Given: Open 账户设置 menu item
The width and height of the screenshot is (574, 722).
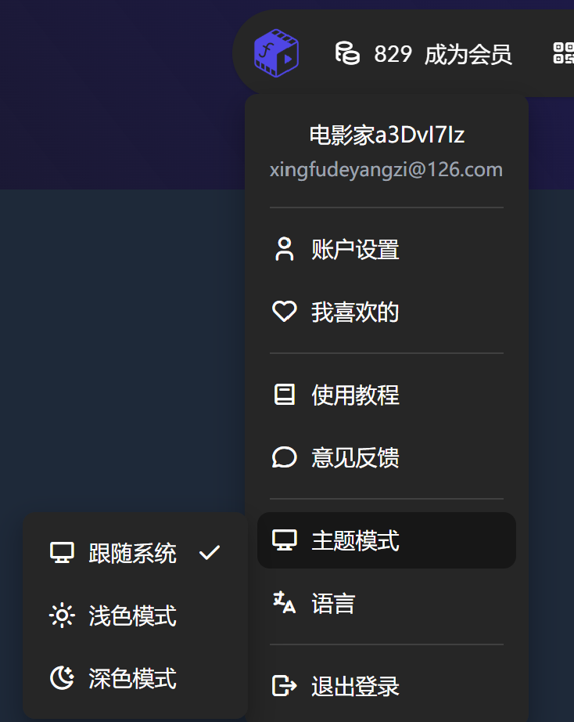Looking at the screenshot, I should click(x=386, y=249).
